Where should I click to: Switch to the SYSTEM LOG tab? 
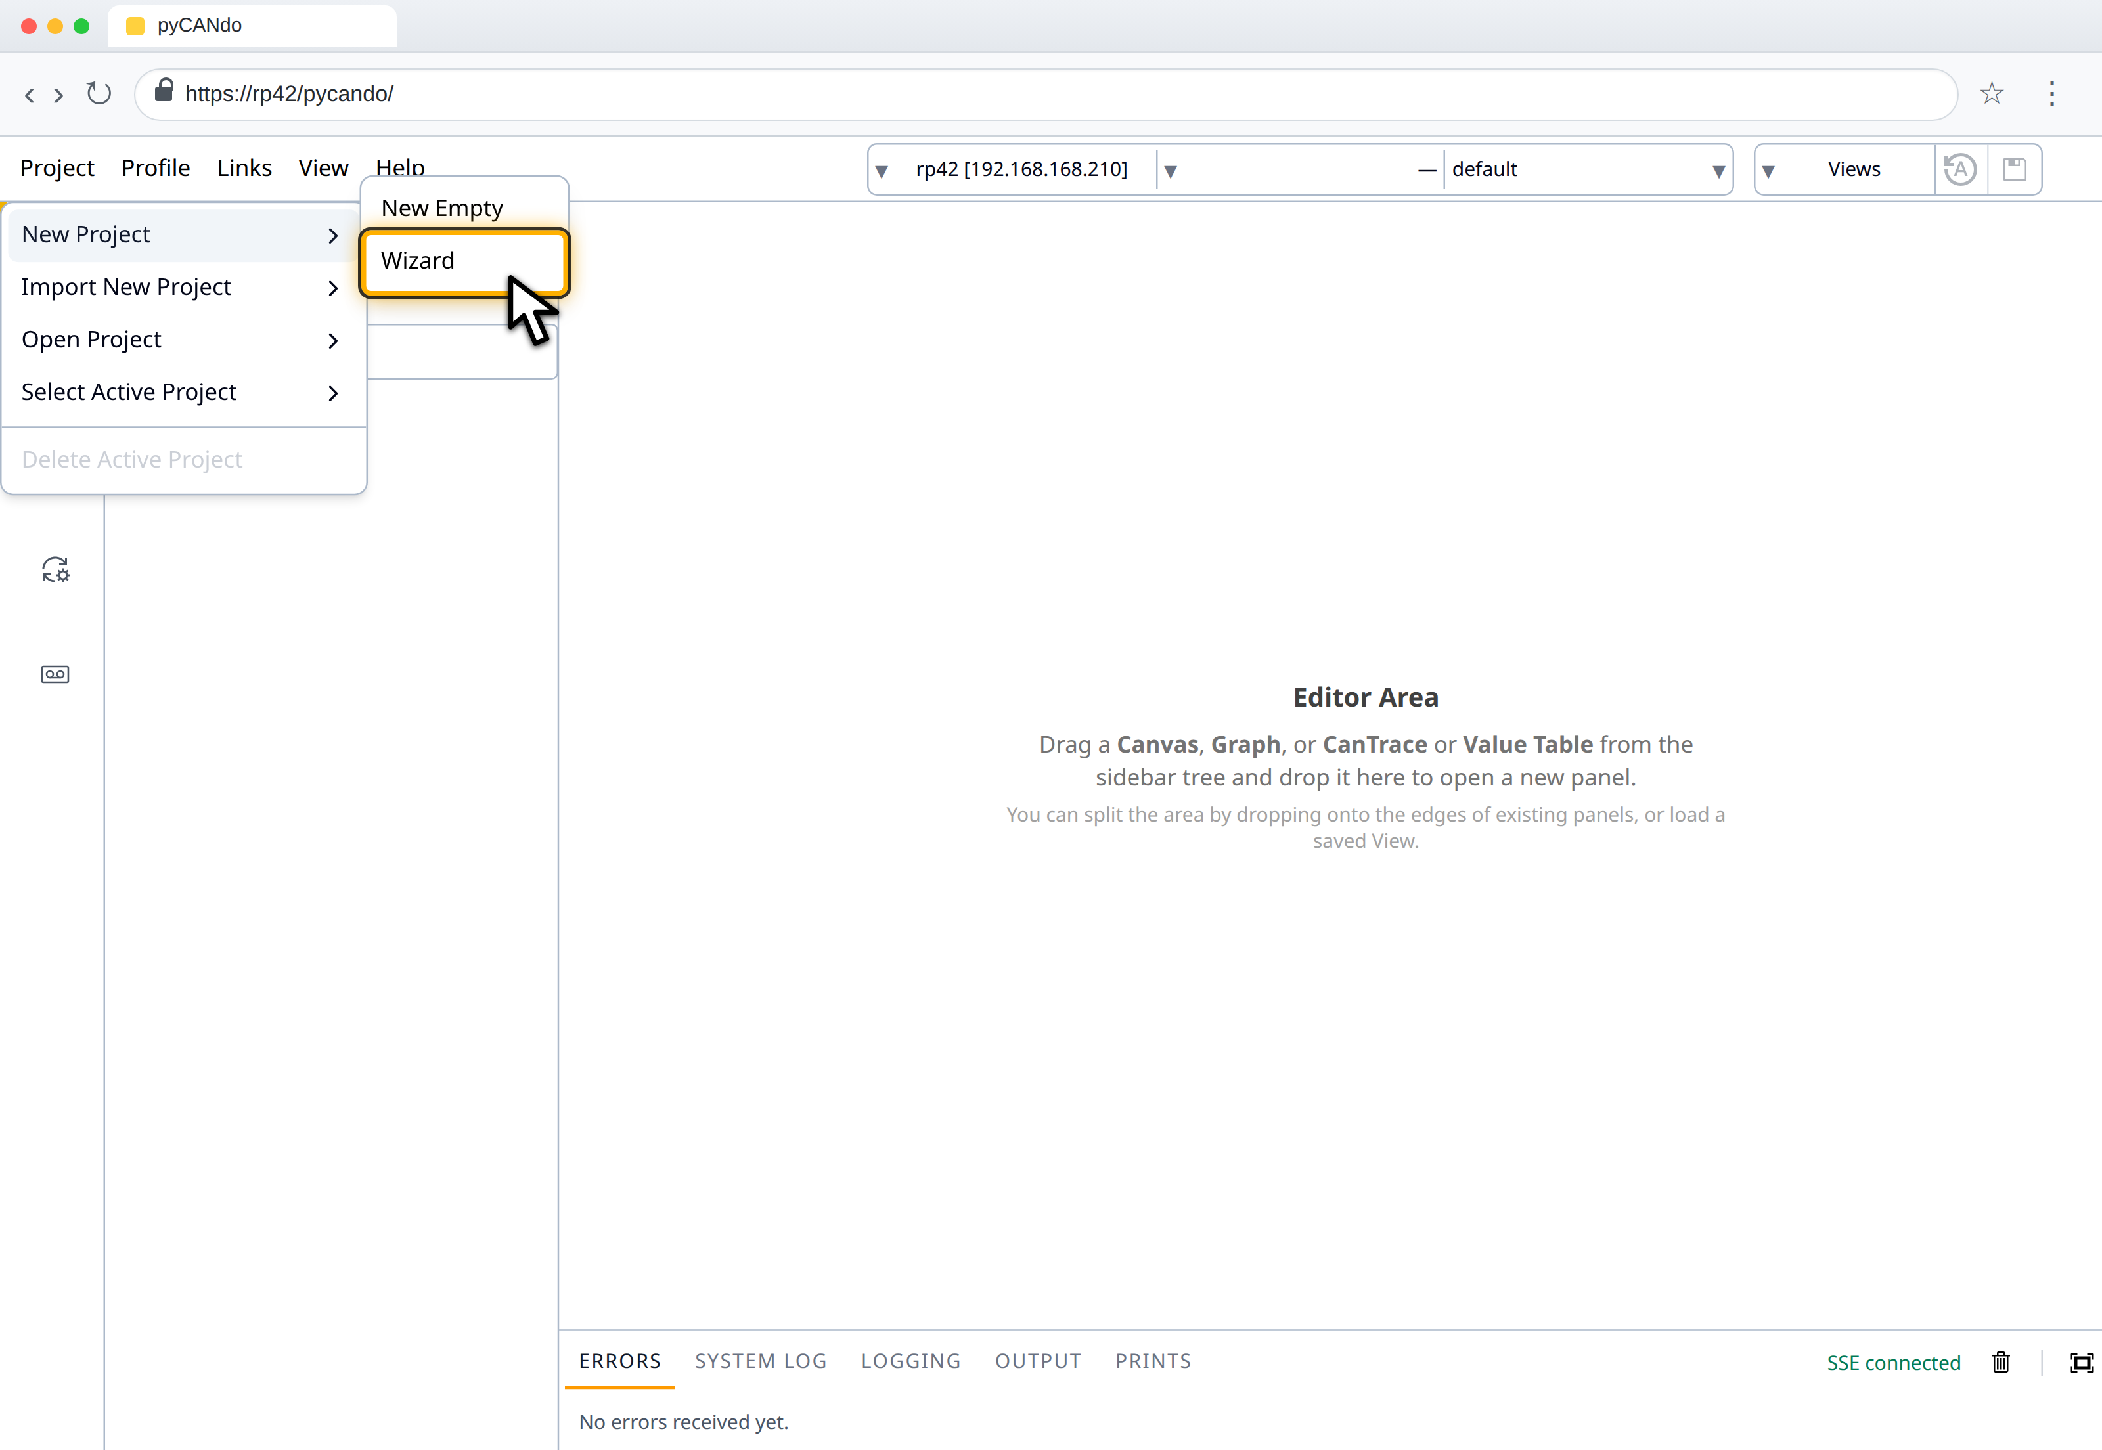point(761,1361)
